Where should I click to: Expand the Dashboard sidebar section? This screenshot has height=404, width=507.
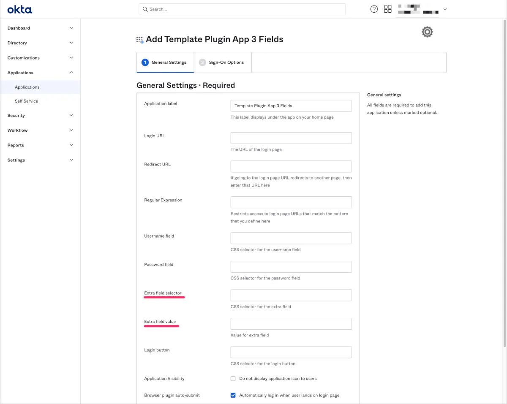[x=71, y=28]
